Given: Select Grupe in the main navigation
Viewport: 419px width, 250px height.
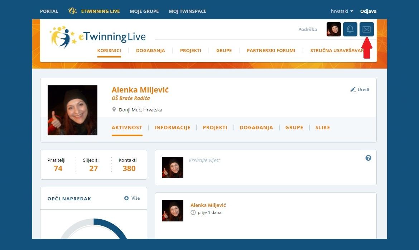Looking at the screenshot, I should [224, 51].
